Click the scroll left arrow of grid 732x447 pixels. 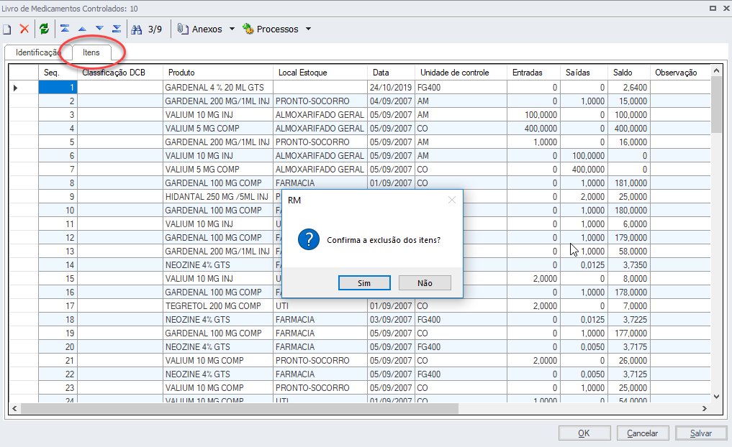pos(14,408)
